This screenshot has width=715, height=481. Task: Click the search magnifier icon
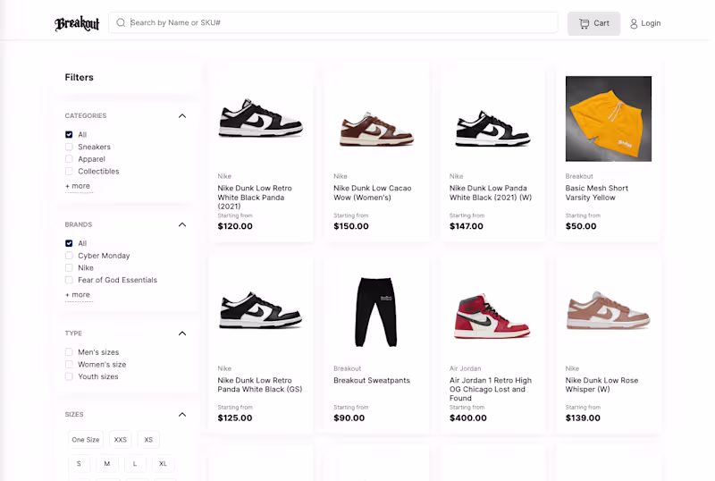(x=121, y=23)
